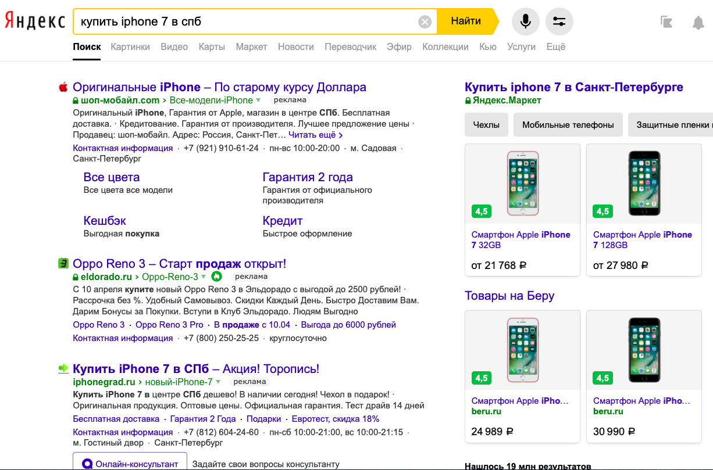This screenshot has width=713, height=470.
Task: Select the Мобильные телефоны chip
Action: tap(568, 125)
